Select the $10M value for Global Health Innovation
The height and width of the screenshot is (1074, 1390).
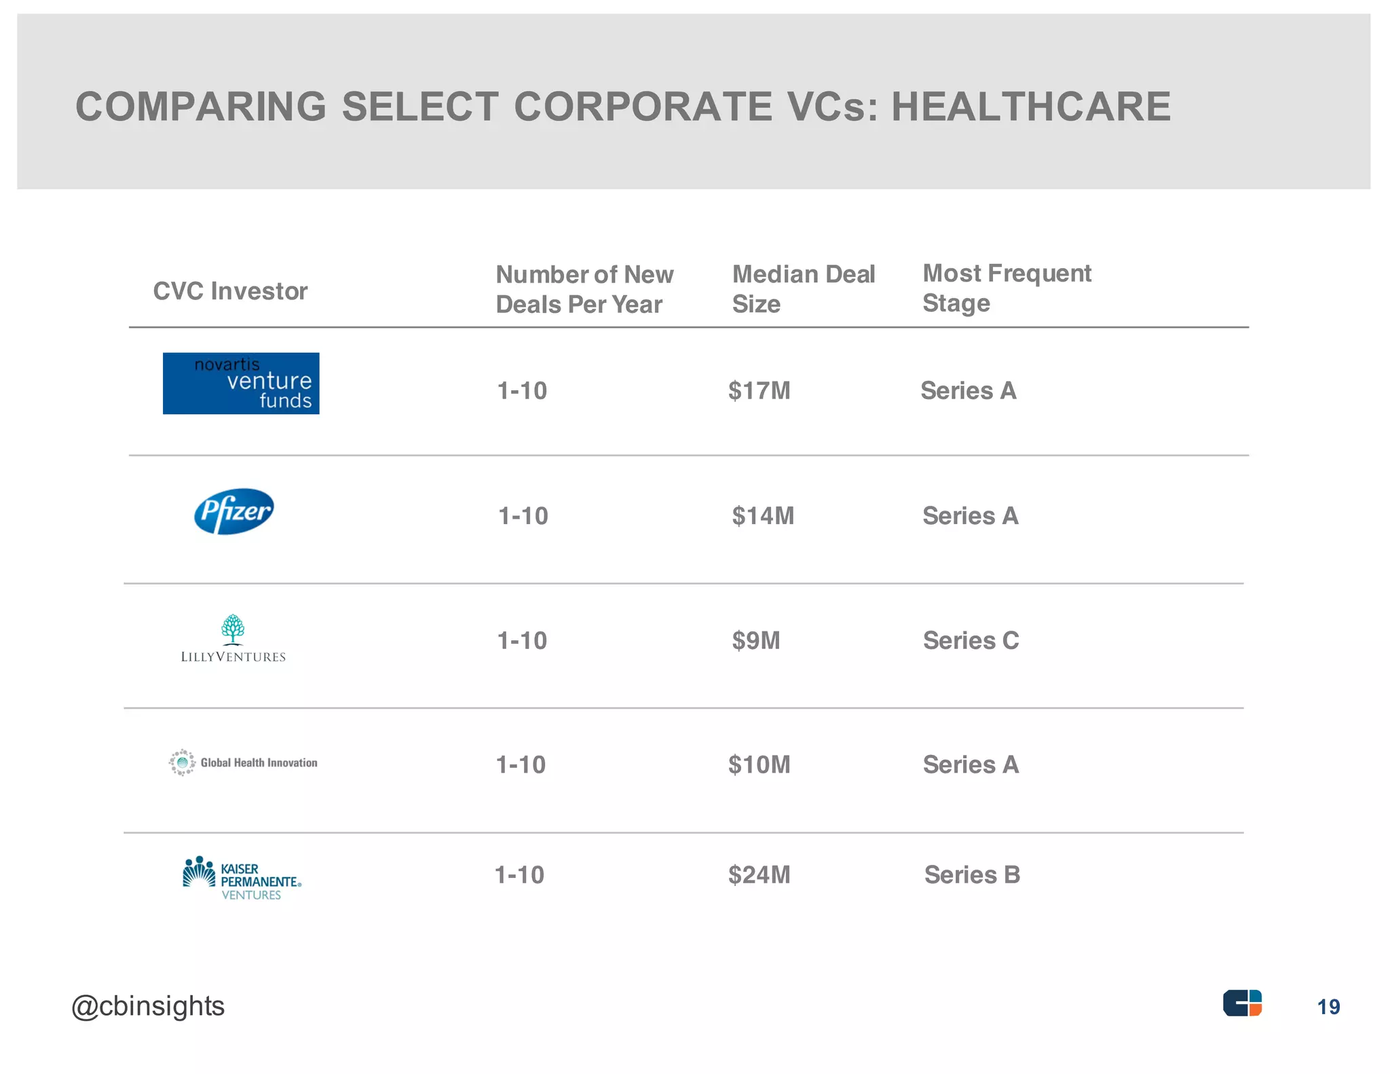coord(759,765)
